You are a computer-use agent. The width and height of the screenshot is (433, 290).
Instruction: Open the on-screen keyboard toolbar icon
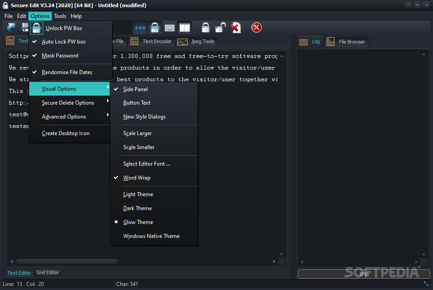point(170,27)
